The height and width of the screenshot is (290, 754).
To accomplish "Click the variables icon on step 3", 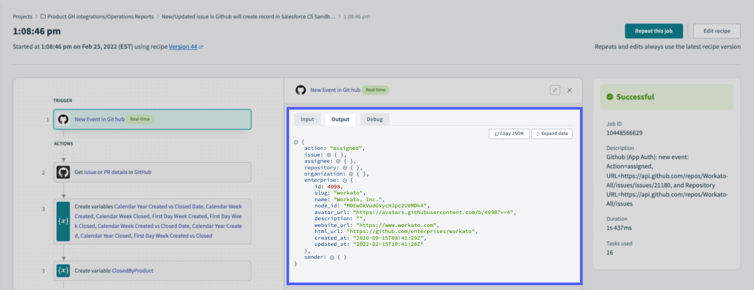I will pyautogui.click(x=63, y=222).
